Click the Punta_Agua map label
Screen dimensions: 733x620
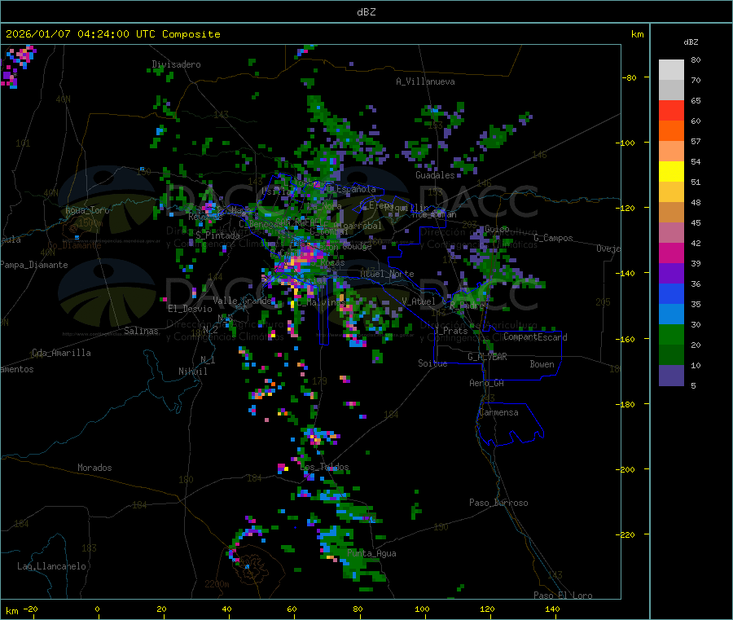coord(371,553)
